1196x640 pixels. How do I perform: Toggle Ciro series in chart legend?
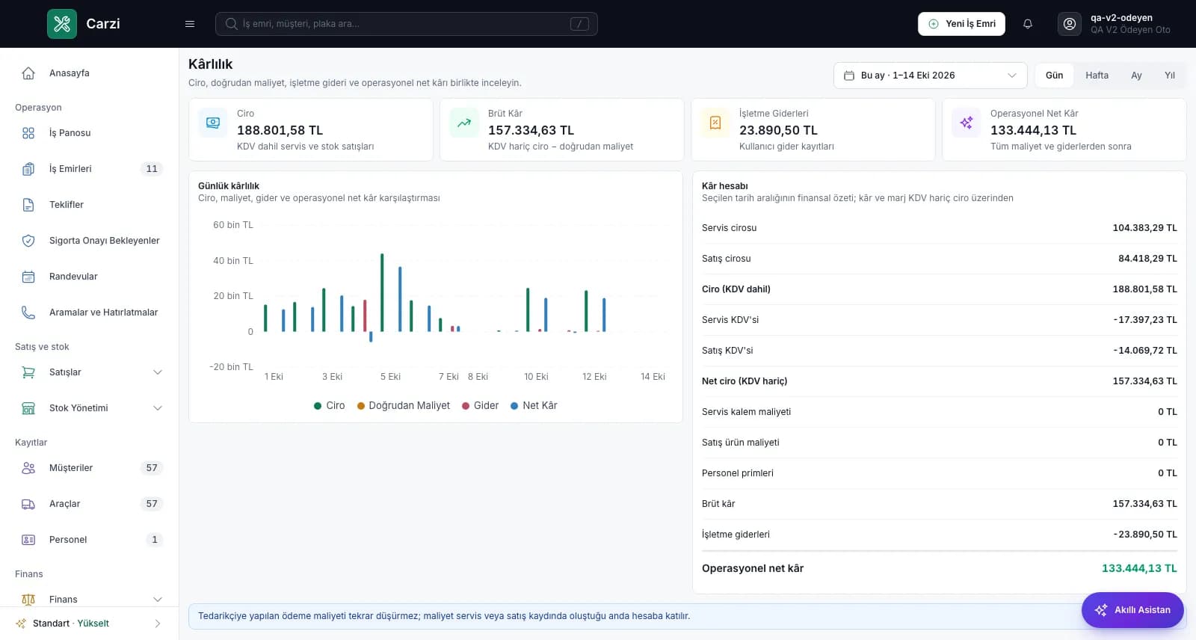pyautogui.click(x=330, y=405)
